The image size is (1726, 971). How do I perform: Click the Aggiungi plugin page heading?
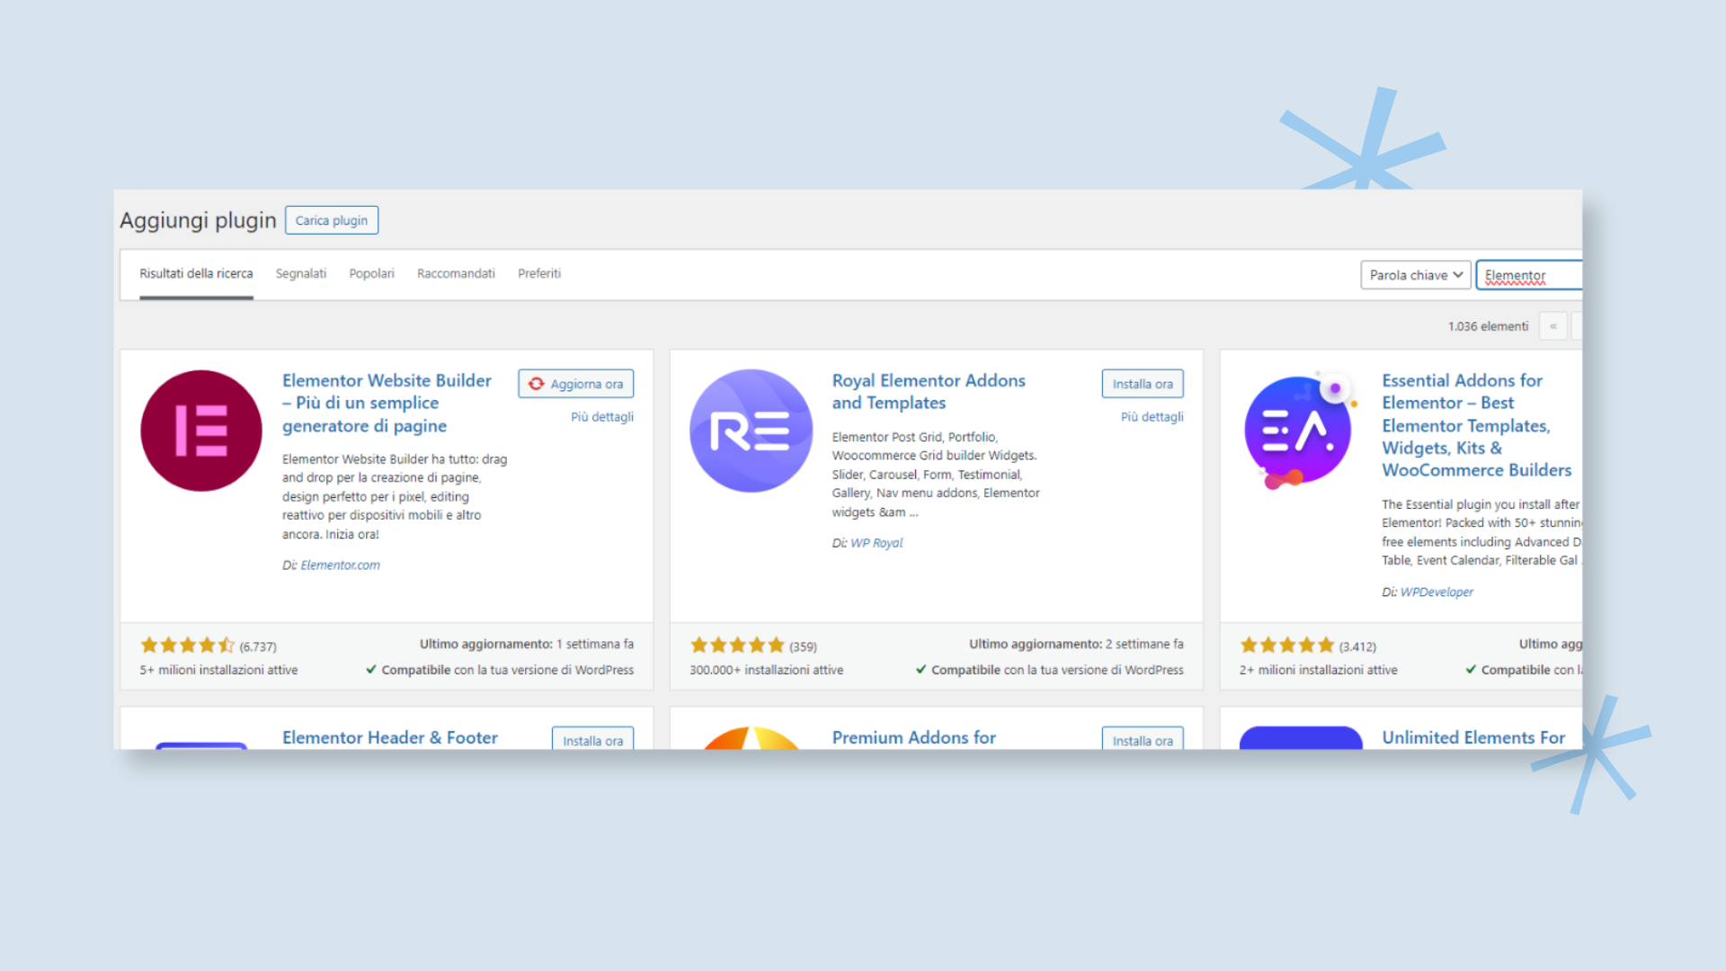pyautogui.click(x=198, y=220)
